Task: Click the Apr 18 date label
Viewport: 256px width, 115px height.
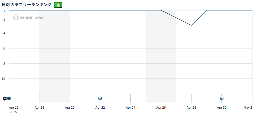Action: 39,108
